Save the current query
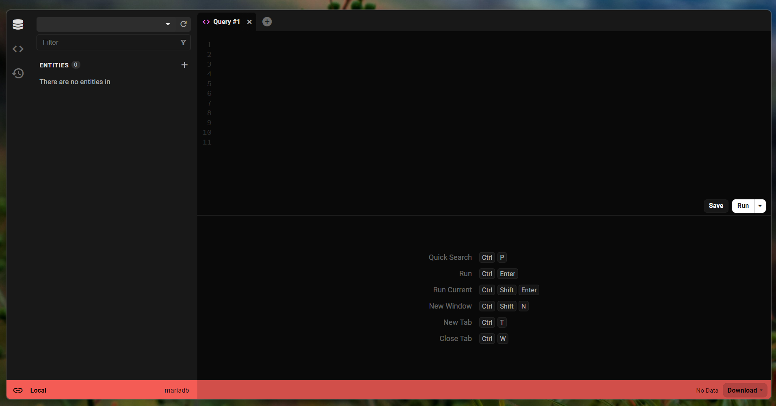Image resolution: width=776 pixels, height=406 pixels. [716, 206]
